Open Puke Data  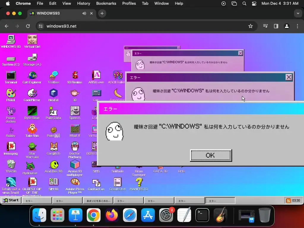click(53, 113)
